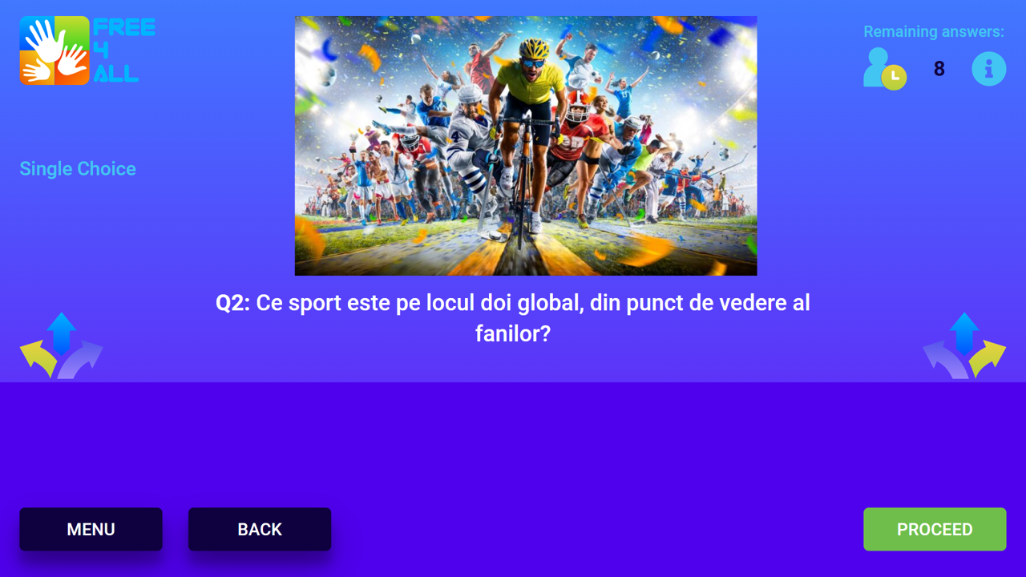Viewport: 1026px width, 577px height.
Task: Click the Free 4 All hands logo
Action: pyautogui.click(x=55, y=50)
